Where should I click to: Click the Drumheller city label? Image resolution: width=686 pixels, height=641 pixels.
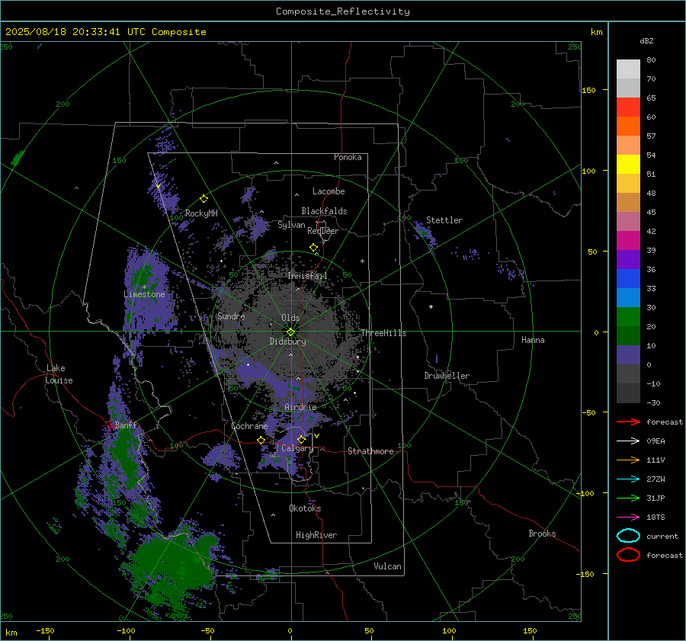click(x=447, y=376)
